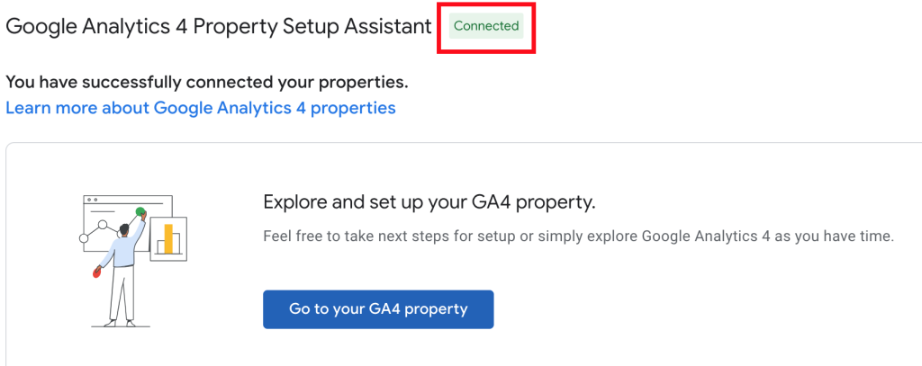
Task: Click the browser window outline in the illustration
Action: [128, 223]
